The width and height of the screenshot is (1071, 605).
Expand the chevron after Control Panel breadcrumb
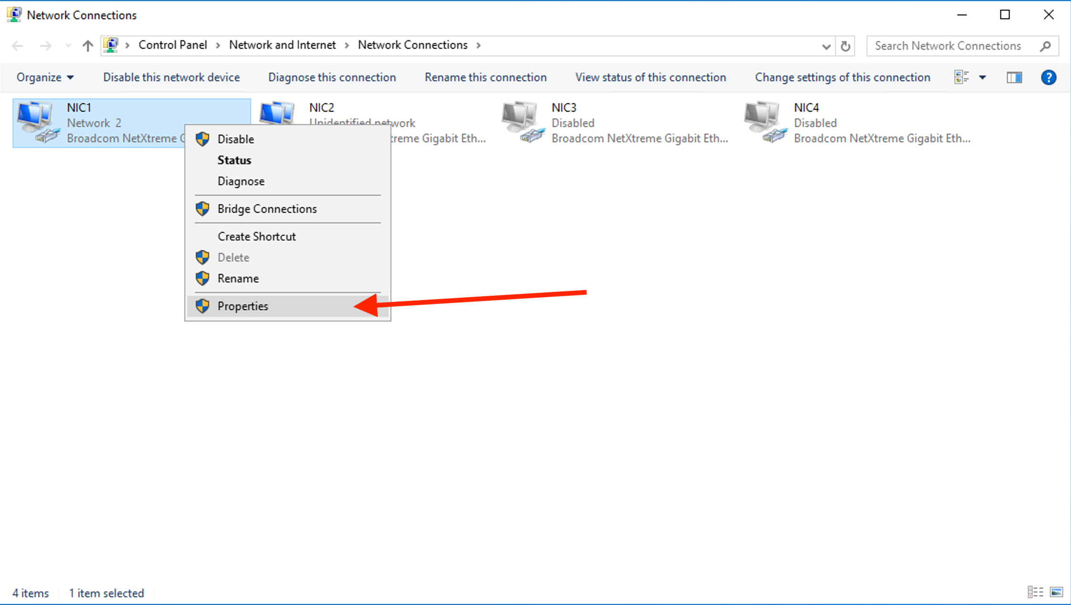coord(218,45)
